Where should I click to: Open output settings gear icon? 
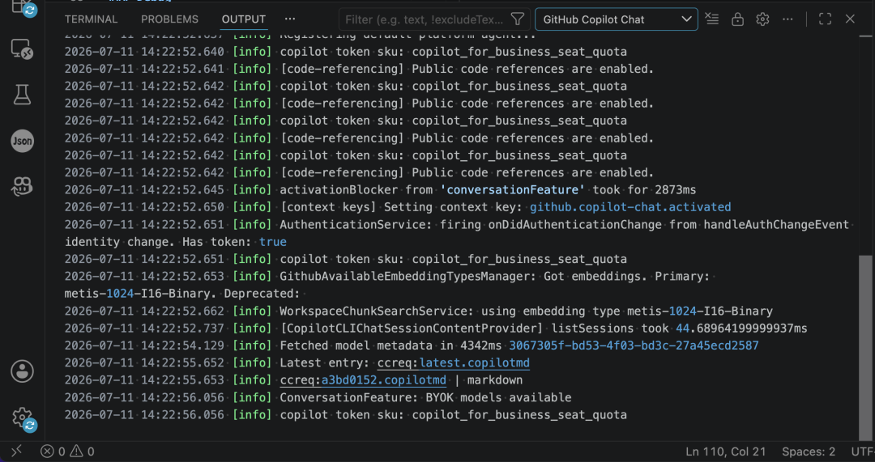tap(762, 19)
